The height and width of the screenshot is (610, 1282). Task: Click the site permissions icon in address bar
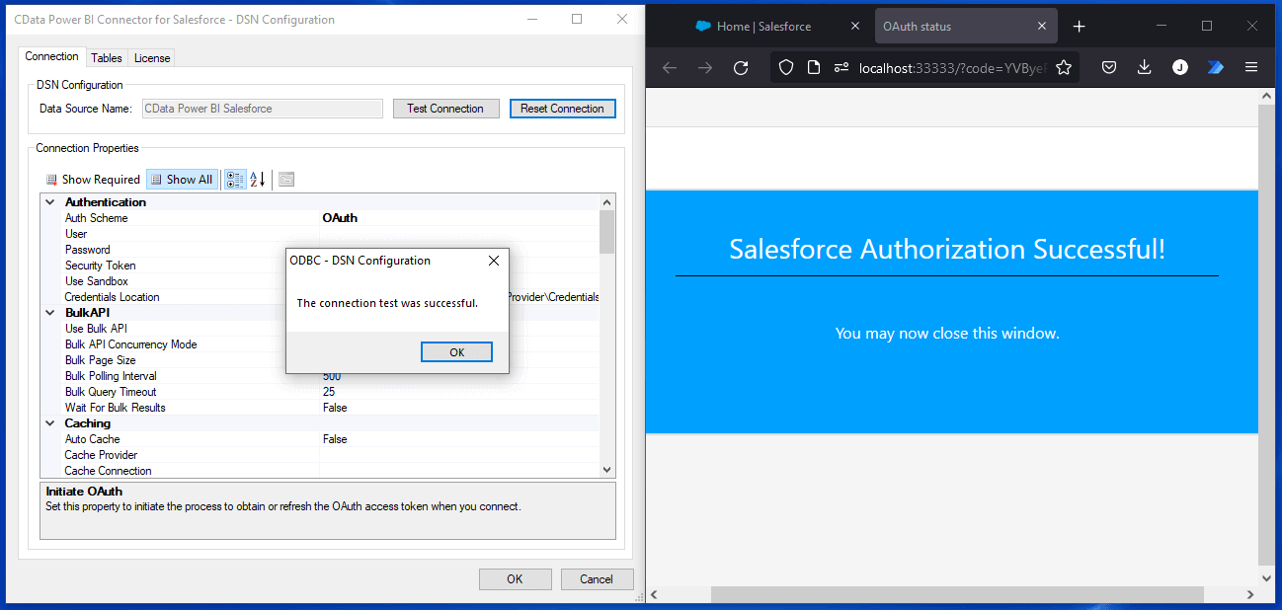pos(841,67)
